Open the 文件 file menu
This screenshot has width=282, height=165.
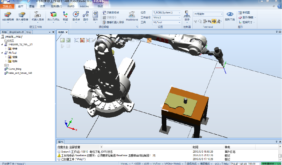click(x=7, y=6)
